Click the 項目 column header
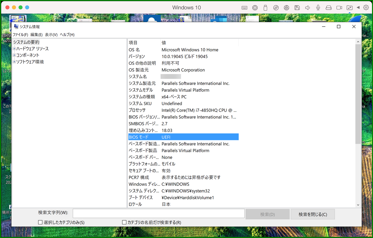 click(144, 42)
